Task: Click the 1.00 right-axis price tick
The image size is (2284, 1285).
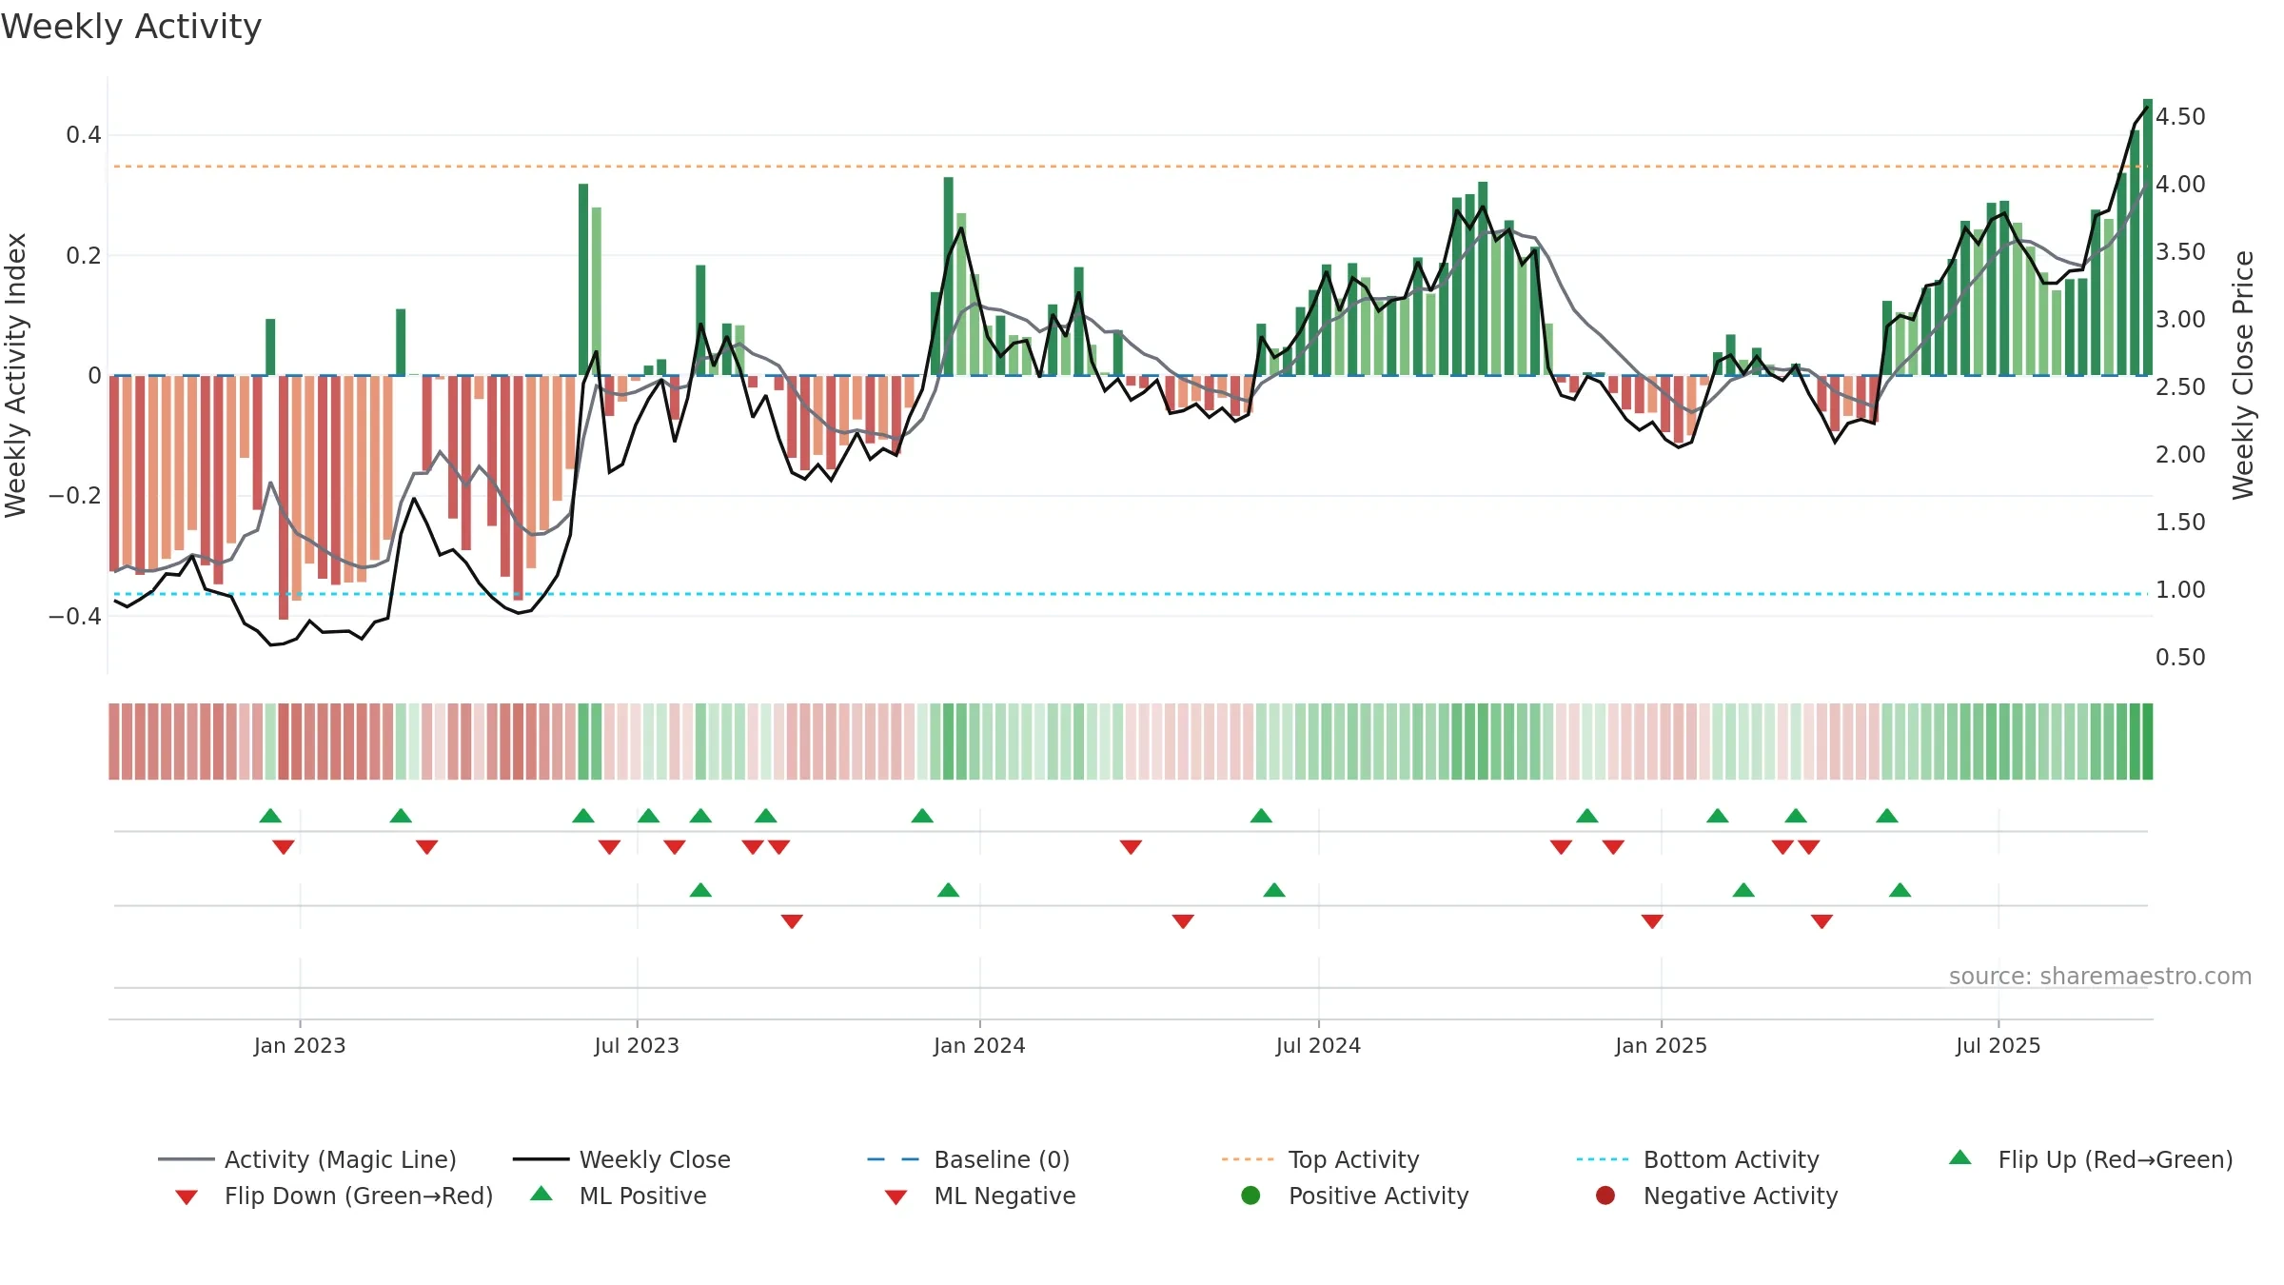Action: (x=2180, y=589)
